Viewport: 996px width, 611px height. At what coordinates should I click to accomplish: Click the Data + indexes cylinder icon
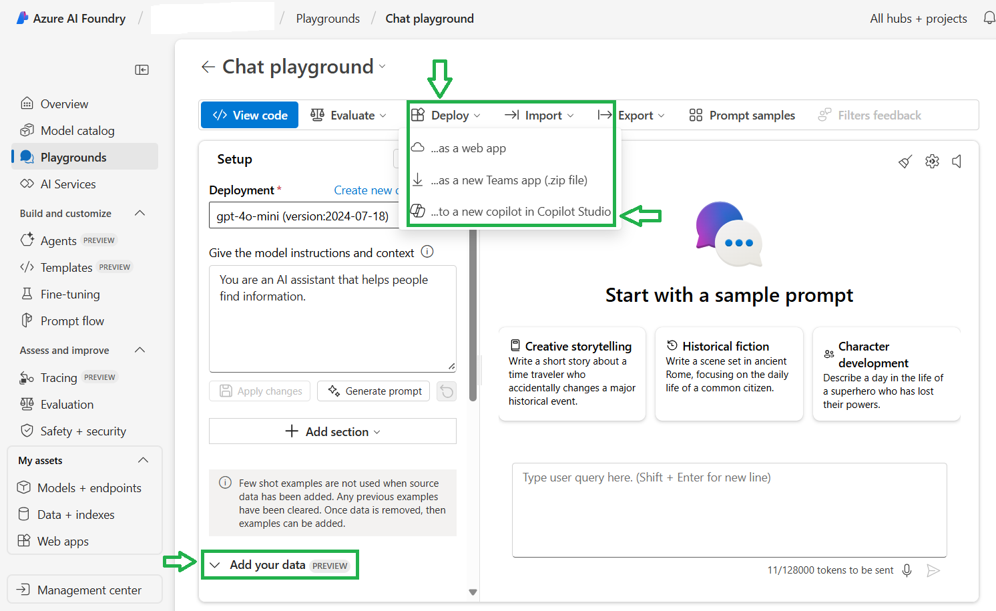pos(24,514)
